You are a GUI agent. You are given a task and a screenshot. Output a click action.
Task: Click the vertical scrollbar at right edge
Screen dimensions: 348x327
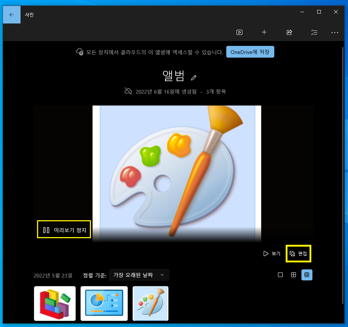pos(343,175)
